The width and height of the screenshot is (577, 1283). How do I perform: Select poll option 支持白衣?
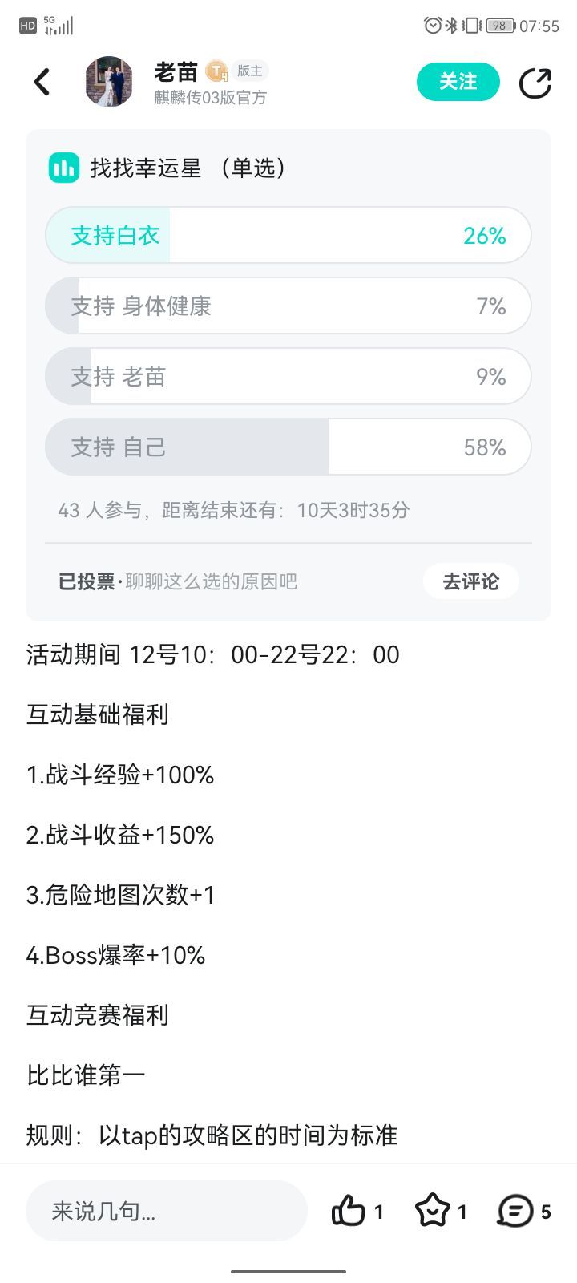[x=288, y=235]
